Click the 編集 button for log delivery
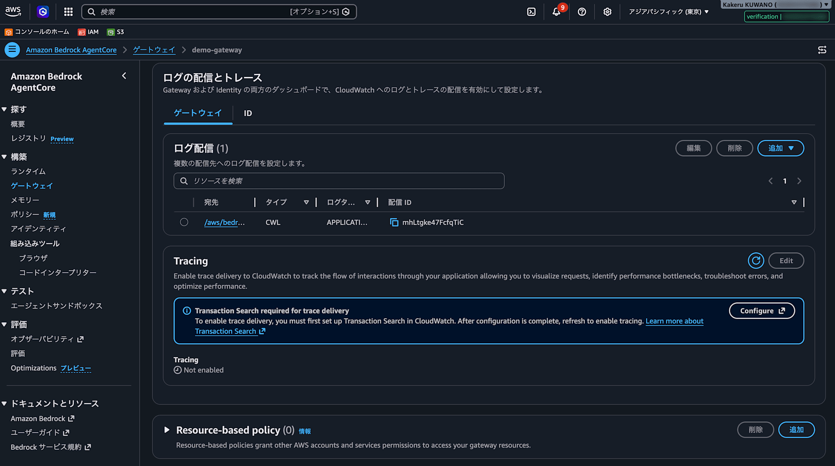 pyautogui.click(x=693, y=148)
